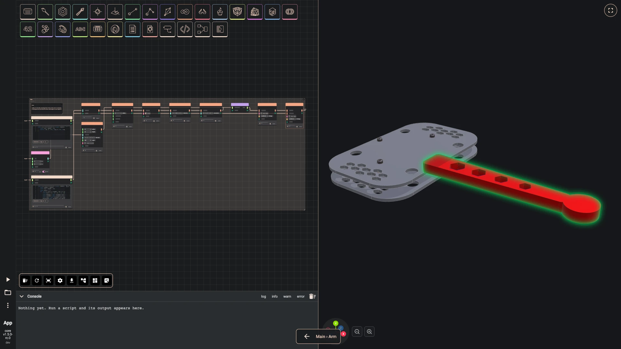Image resolution: width=621 pixels, height=349 pixels.
Task: Select the ornamental cube tool icon
Action: click(237, 12)
